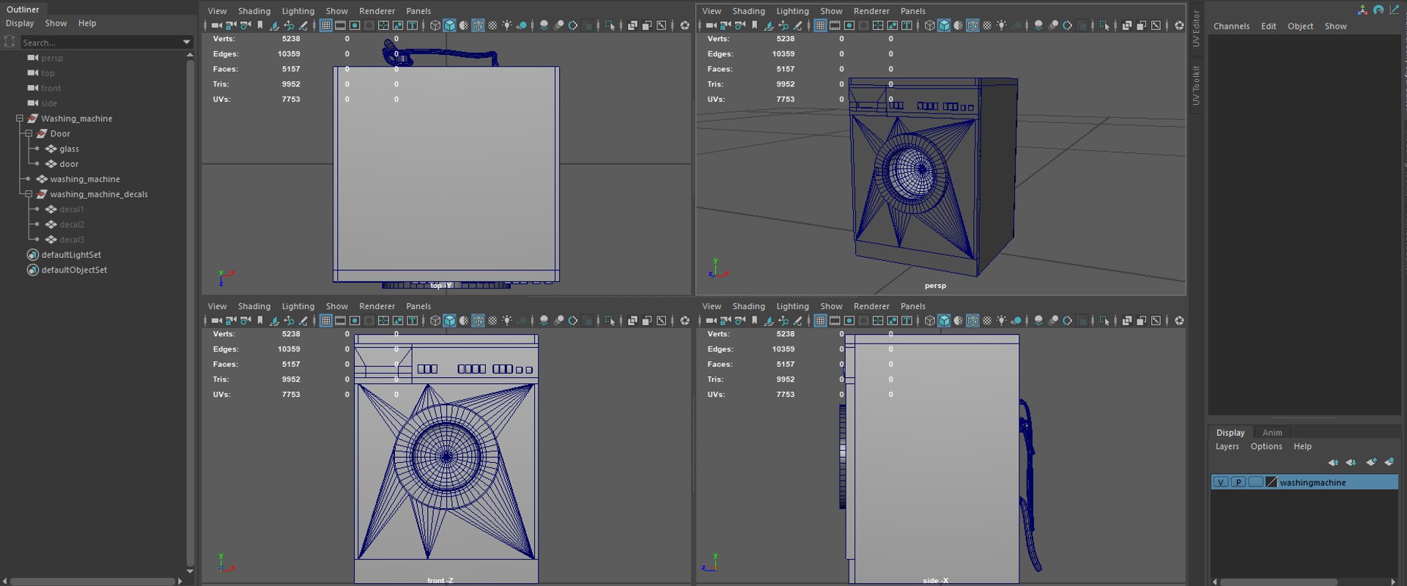
Task: Select the glass node in Outliner
Action: tap(69, 149)
